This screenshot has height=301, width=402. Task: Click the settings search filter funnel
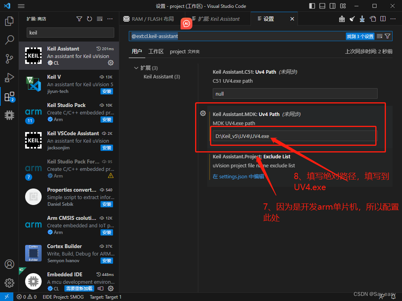(387, 36)
